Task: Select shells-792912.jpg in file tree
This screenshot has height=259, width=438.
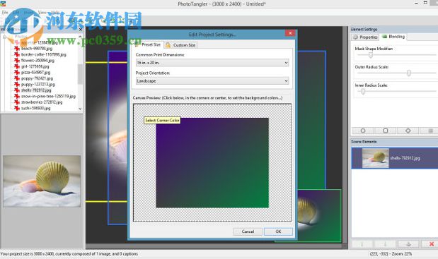Action: 36,90
